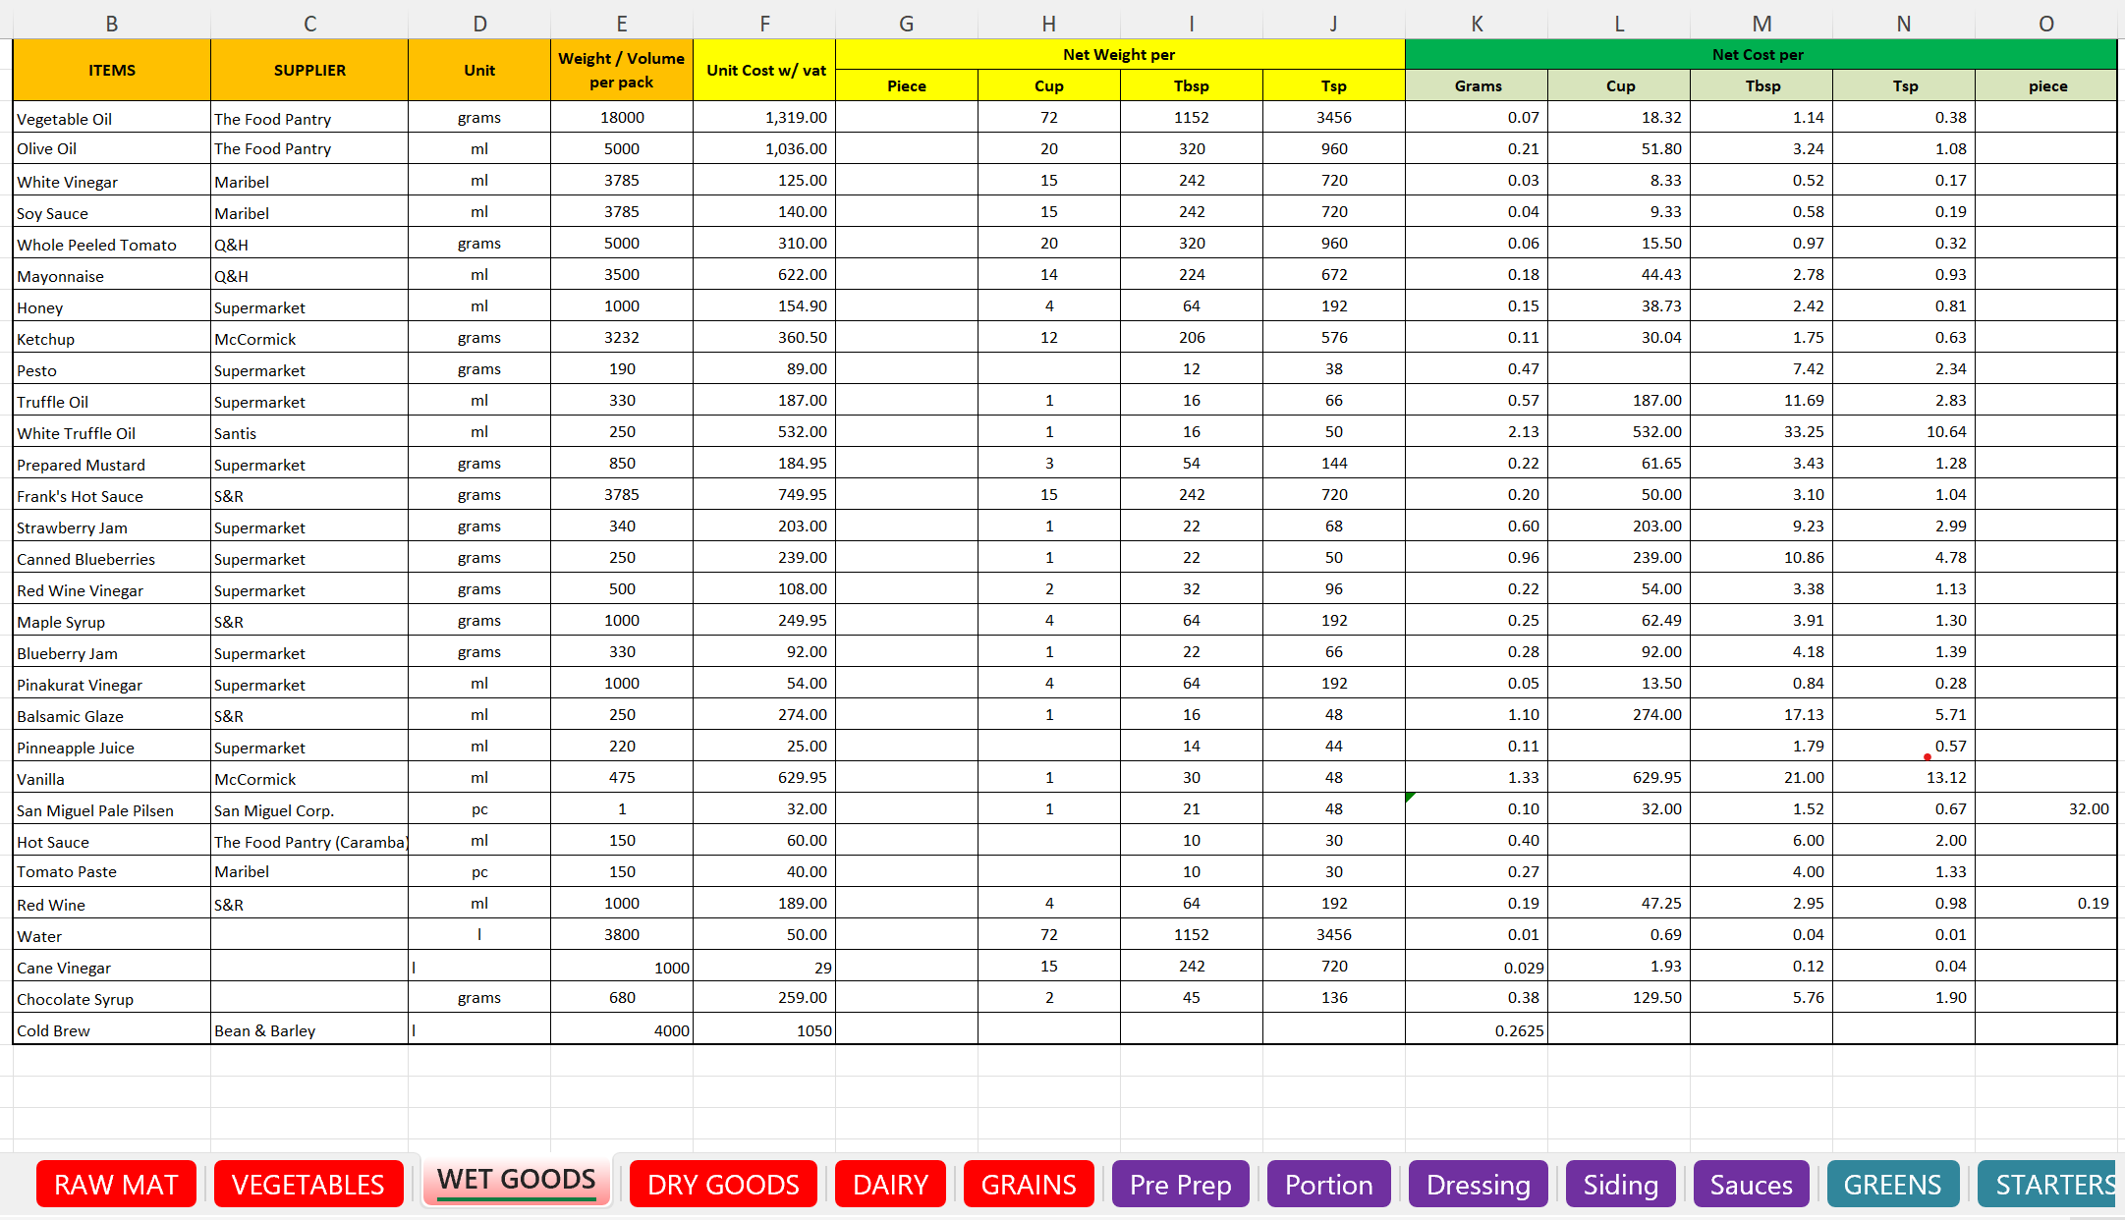The height and width of the screenshot is (1220, 2125).
Task: Click the Net Cost per header cell
Action: pyautogui.click(x=1760, y=54)
